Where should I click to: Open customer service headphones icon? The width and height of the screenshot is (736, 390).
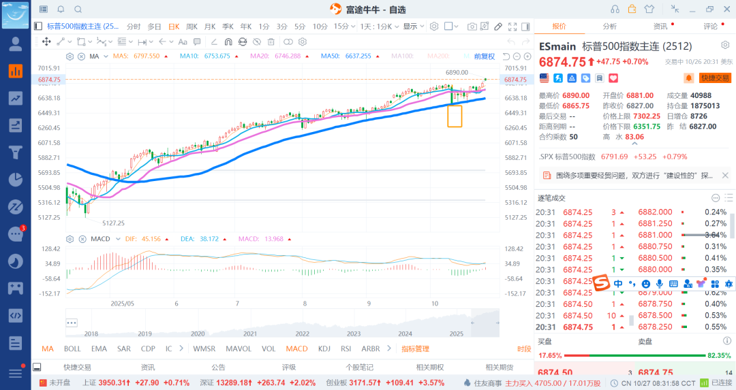(x=615, y=10)
